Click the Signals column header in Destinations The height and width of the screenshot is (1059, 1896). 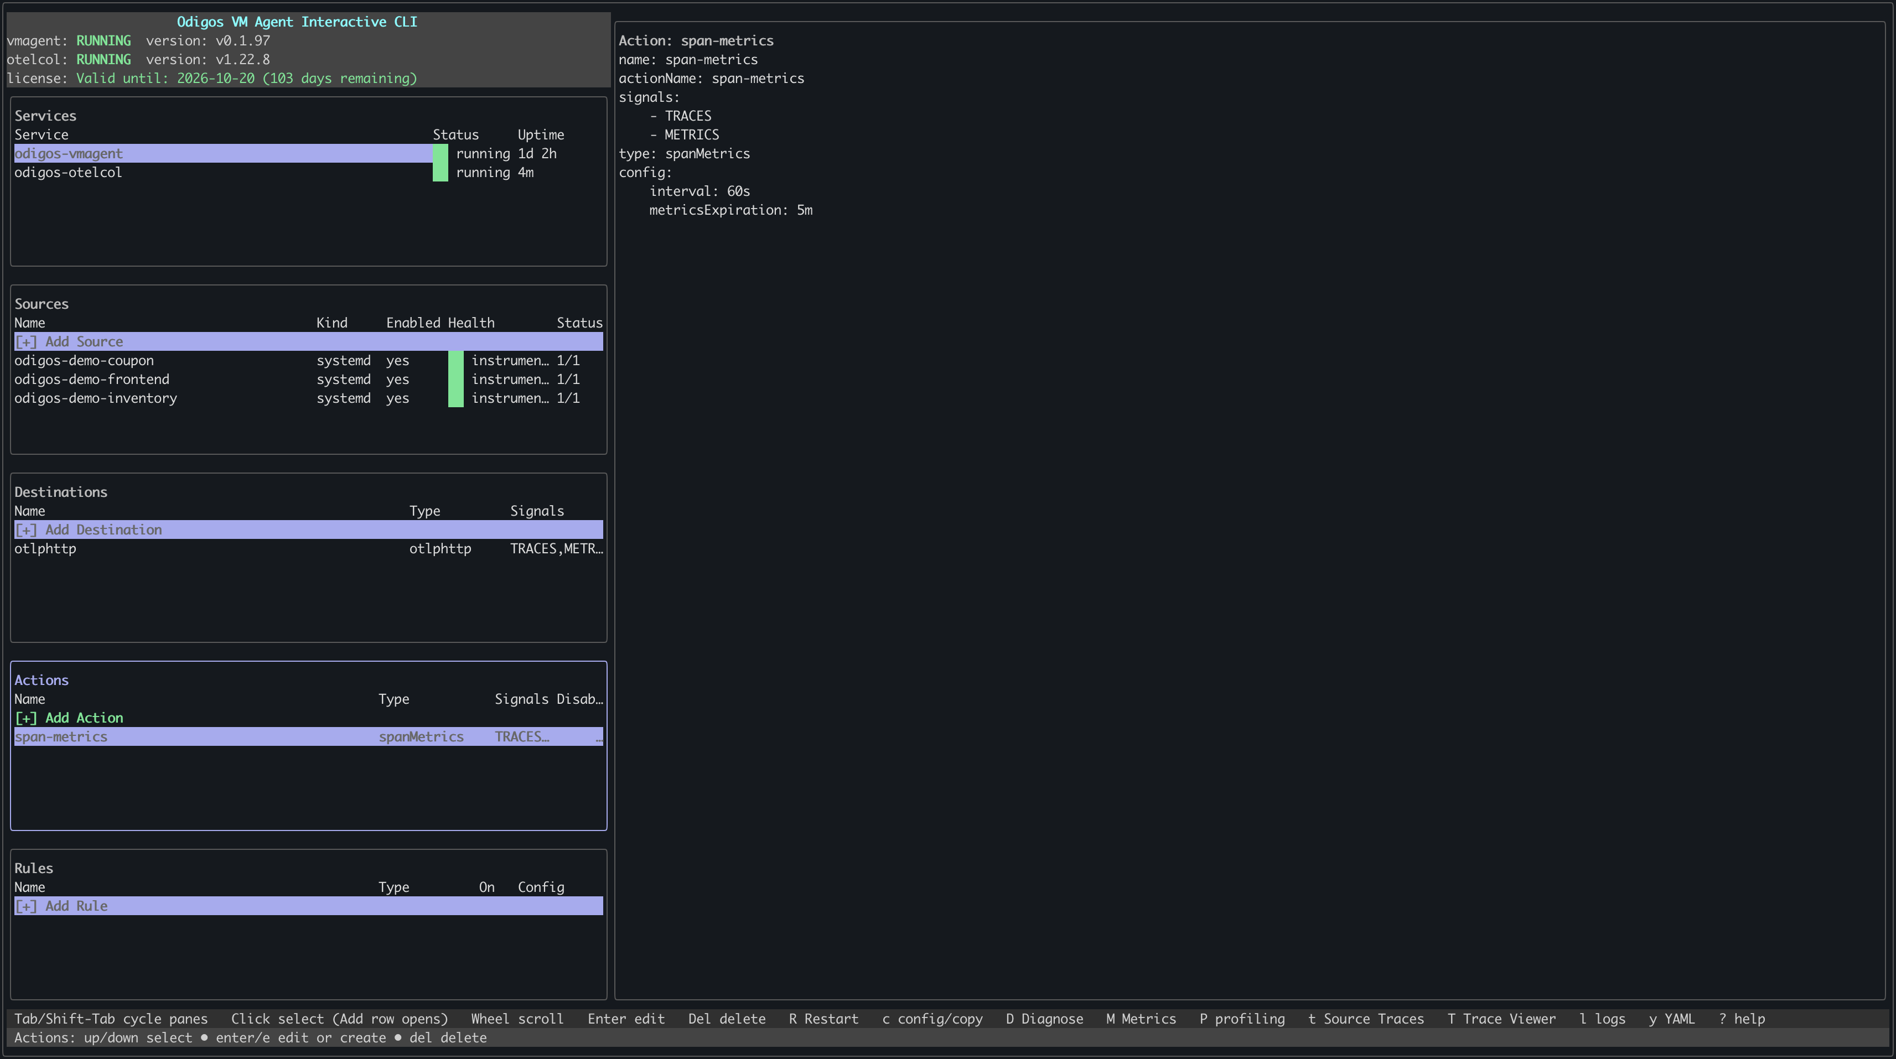click(537, 511)
